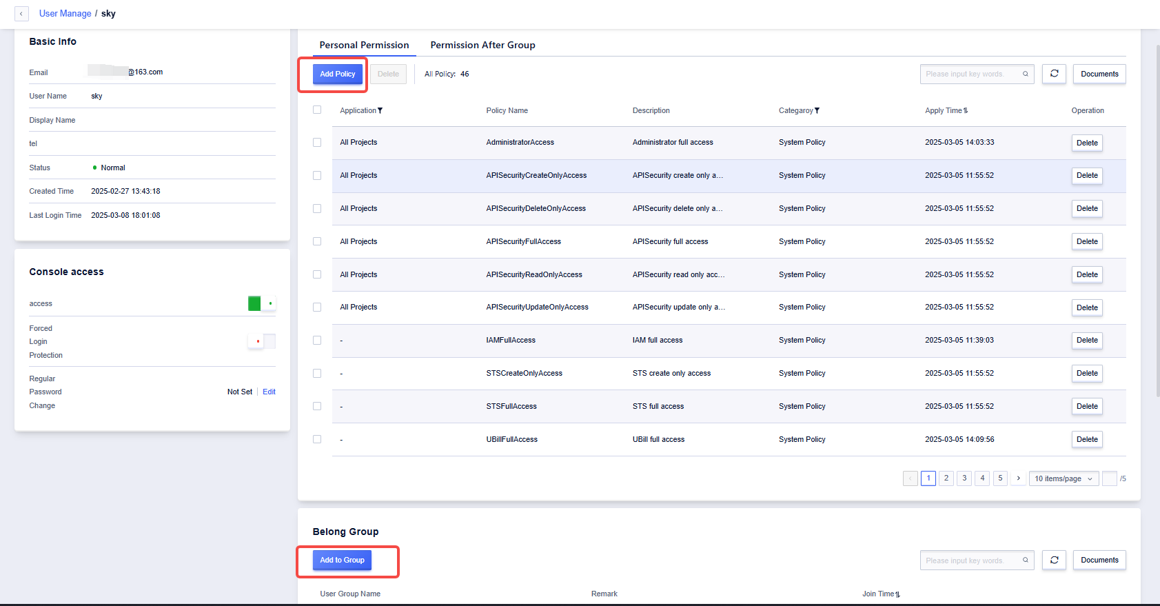This screenshot has height=606, width=1160.
Task: Click 'UBill full access' description
Action: (x=658, y=439)
